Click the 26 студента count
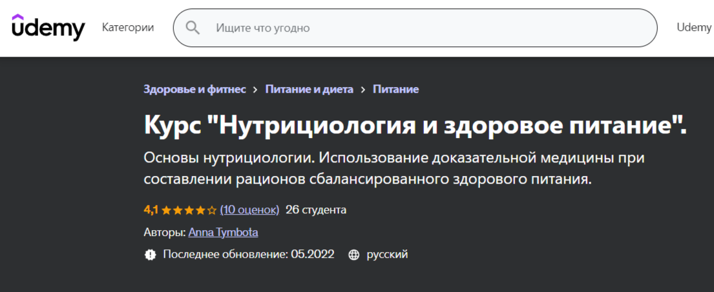Screen dimensions: 714x292 pos(316,209)
